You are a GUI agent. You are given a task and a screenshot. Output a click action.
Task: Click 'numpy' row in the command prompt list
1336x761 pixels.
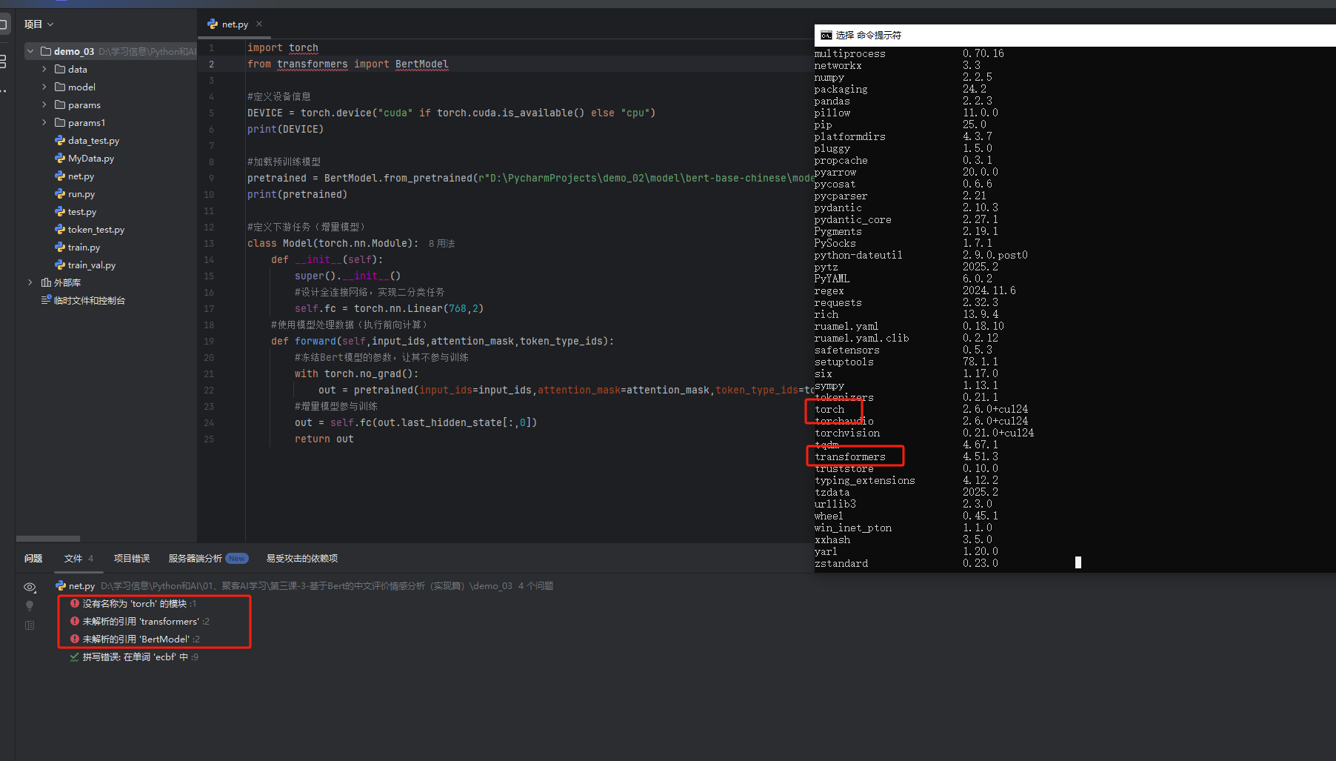point(829,77)
